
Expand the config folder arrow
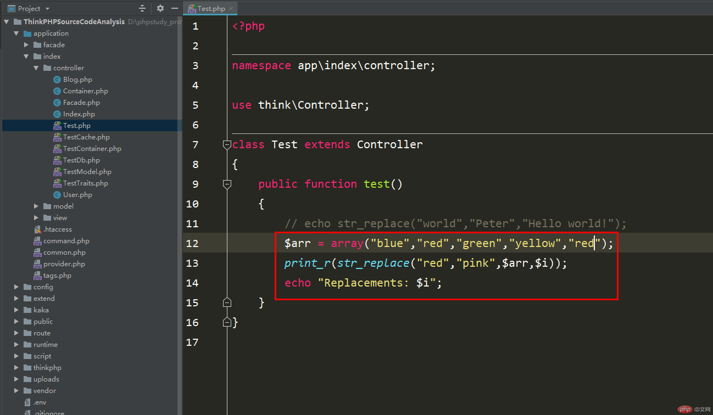pos(16,287)
